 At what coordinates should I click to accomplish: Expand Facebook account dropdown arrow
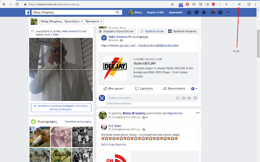click(x=227, y=13)
